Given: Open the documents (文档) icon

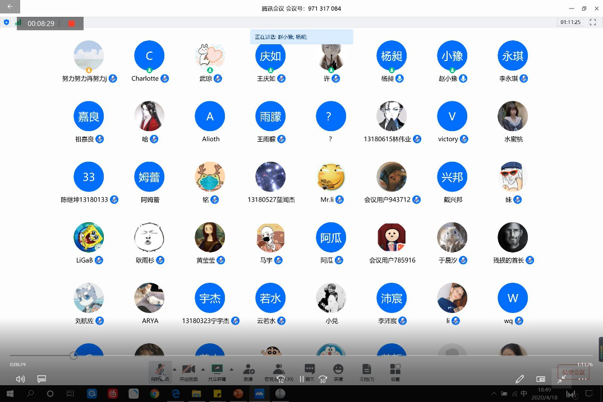Looking at the screenshot, I should pyautogui.click(x=367, y=371).
